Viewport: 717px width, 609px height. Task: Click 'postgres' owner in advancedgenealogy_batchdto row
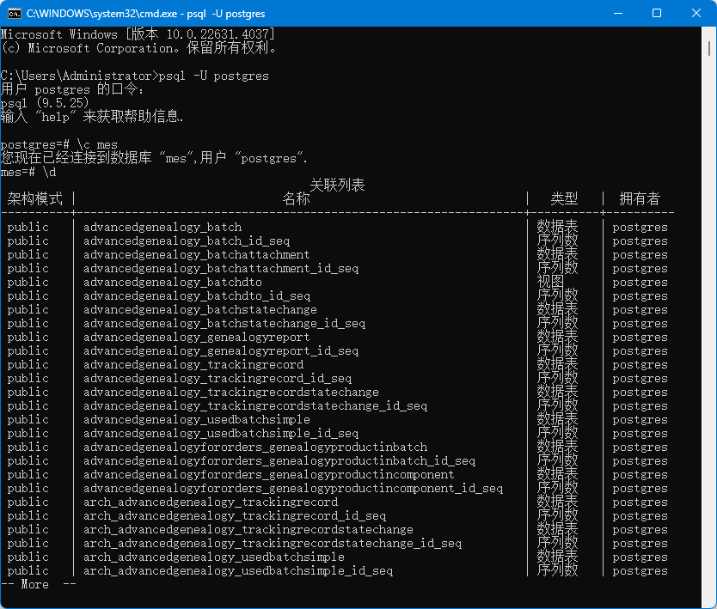640,283
